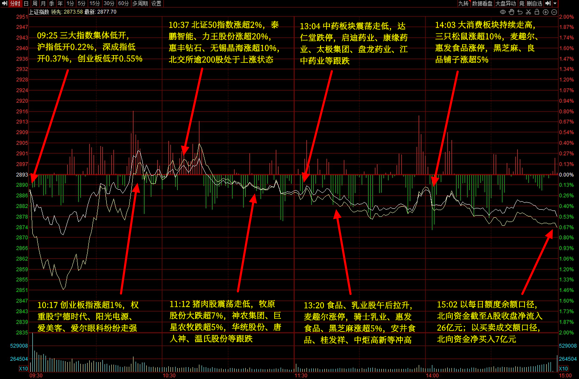Viewport: 579px width, 379px height.
Task: Select the scissors cut tool
Action: tap(528, 12)
